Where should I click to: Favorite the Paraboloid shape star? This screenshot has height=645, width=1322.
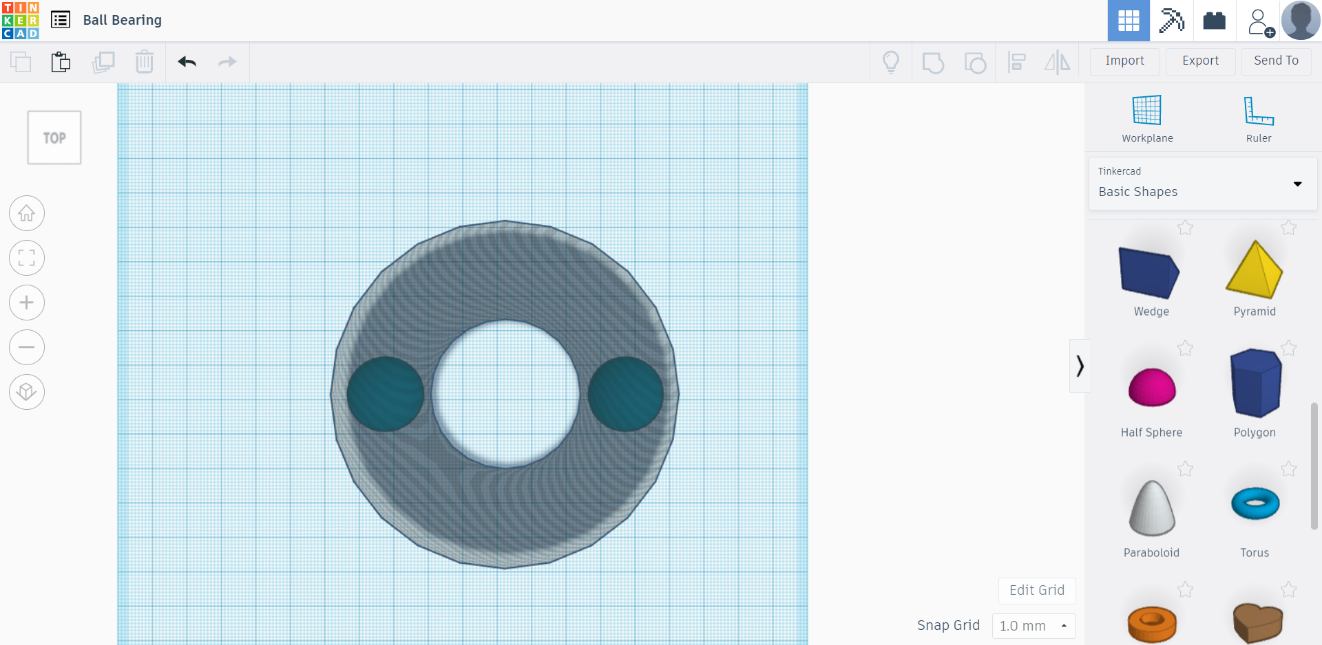[1185, 469]
